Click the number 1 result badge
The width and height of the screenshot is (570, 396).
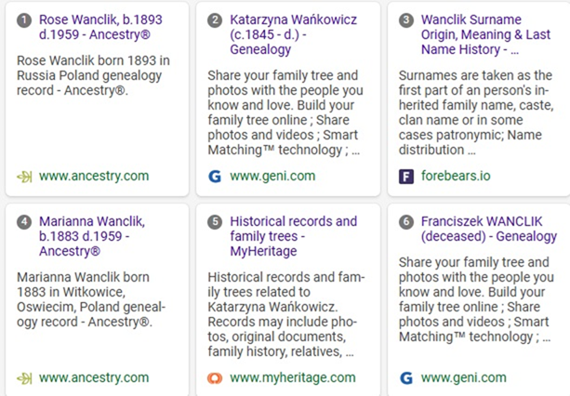click(24, 20)
